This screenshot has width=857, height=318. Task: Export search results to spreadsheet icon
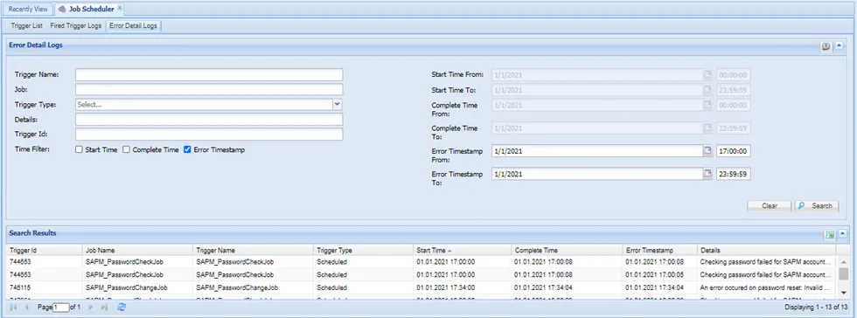coord(830,235)
